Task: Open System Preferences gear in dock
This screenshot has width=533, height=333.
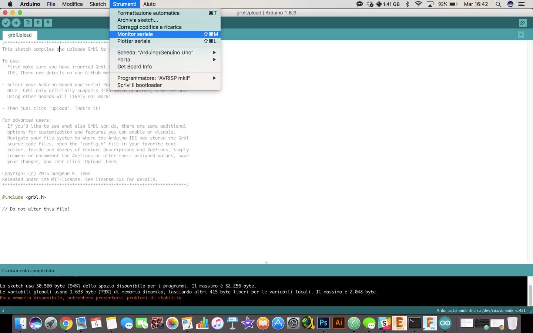Action: [293, 323]
